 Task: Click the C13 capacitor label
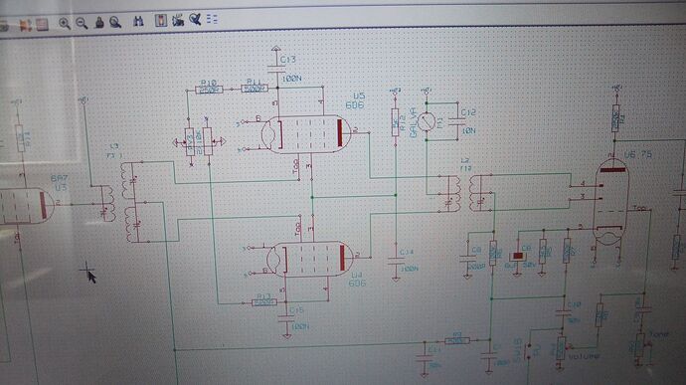point(288,59)
